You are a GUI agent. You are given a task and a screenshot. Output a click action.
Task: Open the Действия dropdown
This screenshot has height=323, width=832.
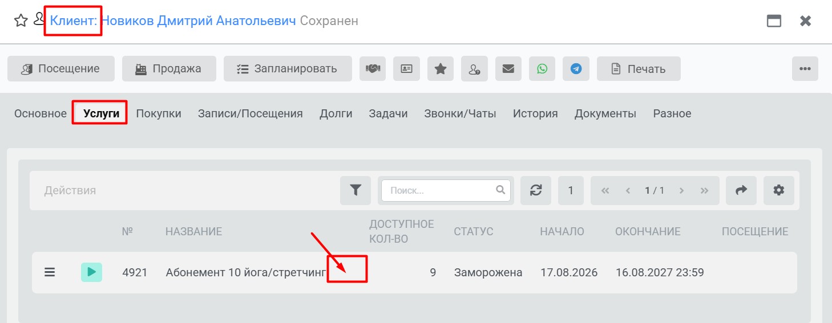pos(70,190)
